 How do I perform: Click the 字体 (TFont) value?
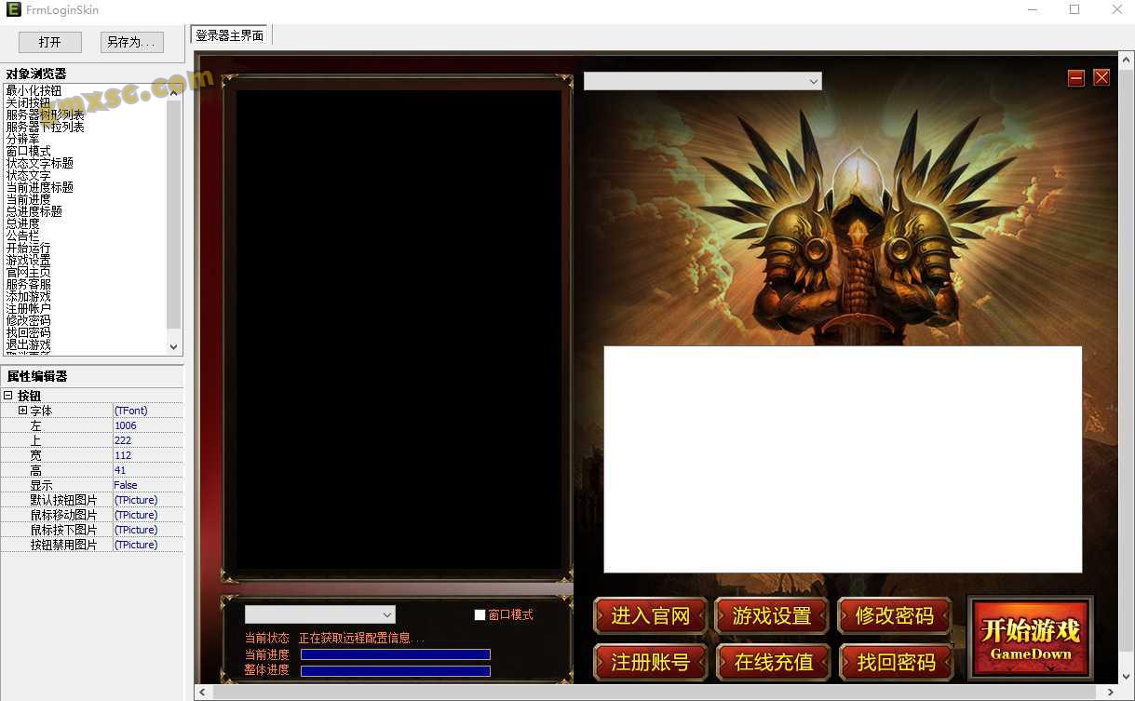[147, 411]
